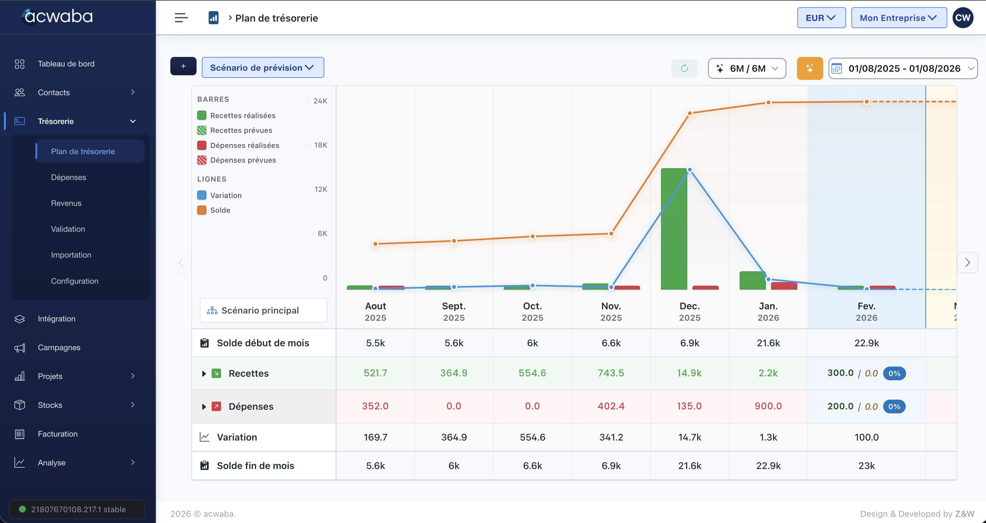Image resolution: width=986 pixels, height=523 pixels.
Task: Click the Solde orange legend swatch
Action: (x=202, y=210)
